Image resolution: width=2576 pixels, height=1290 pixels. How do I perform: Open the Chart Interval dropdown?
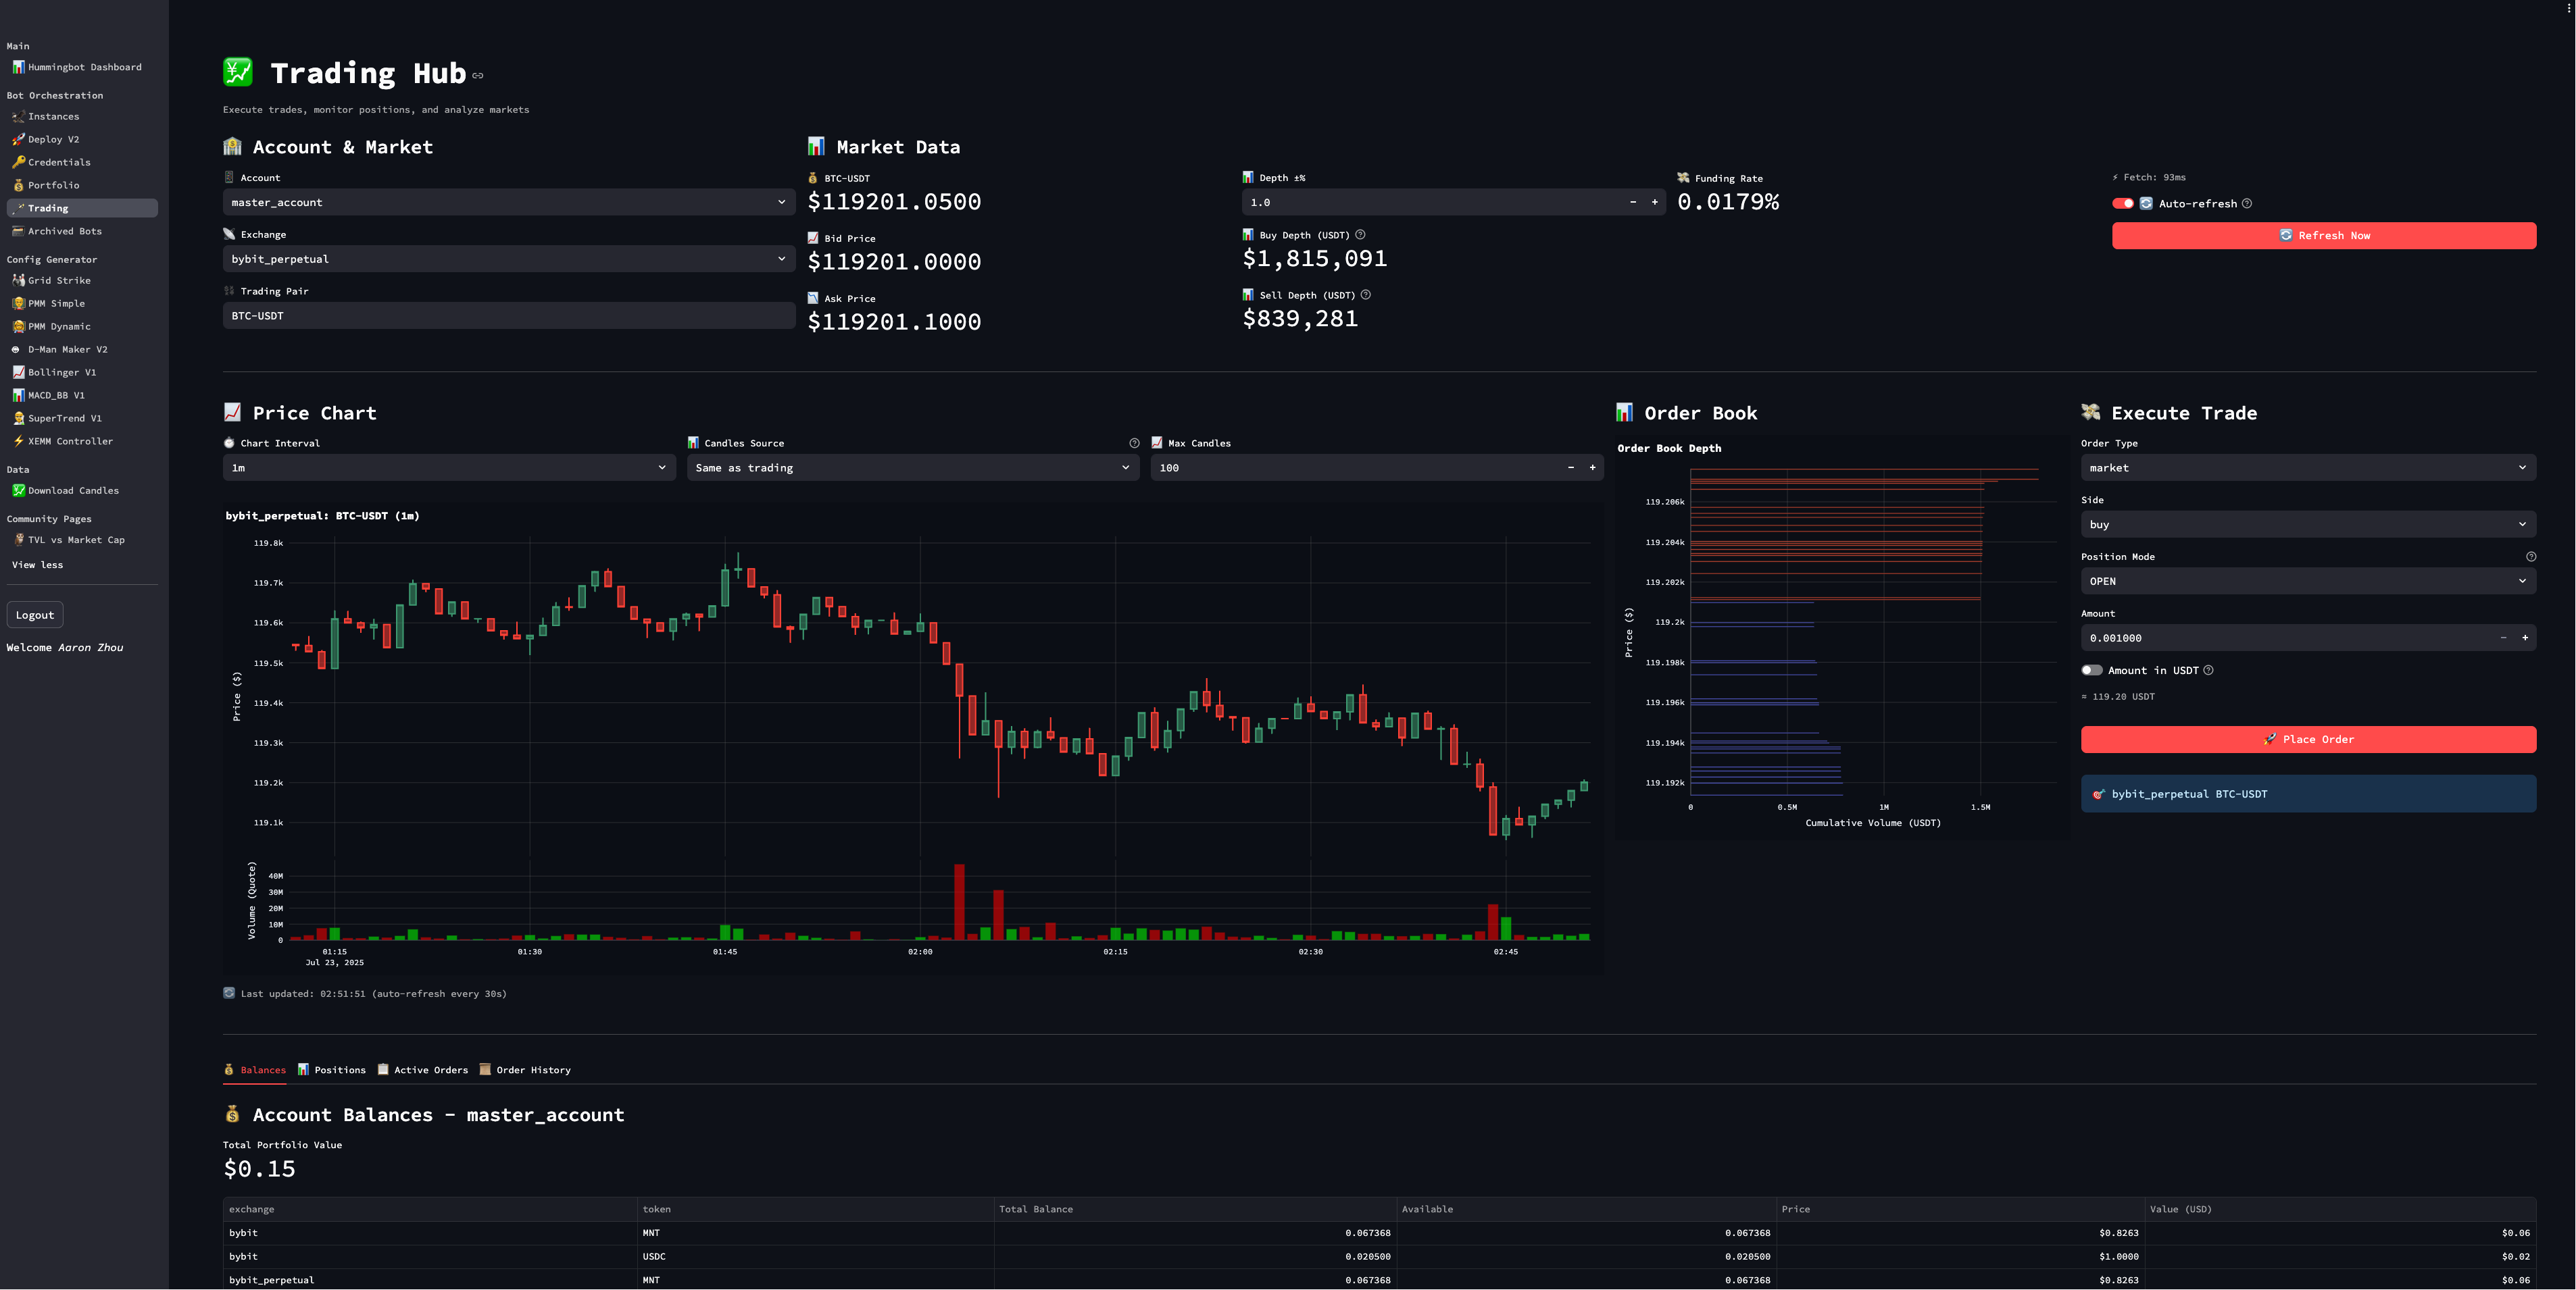449,467
